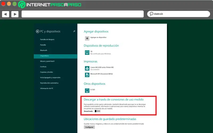Screen dimensions: 213x133
Task: Click the Agregar dispositivos heading
Action: (x=96, y=31)
